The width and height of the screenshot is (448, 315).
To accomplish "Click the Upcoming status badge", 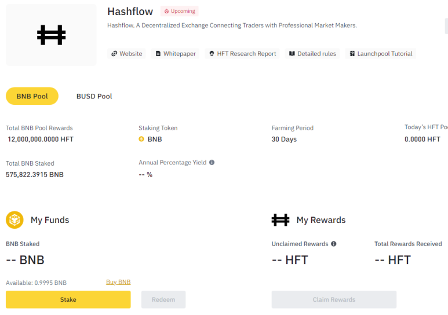I will (x=180, y=11).
